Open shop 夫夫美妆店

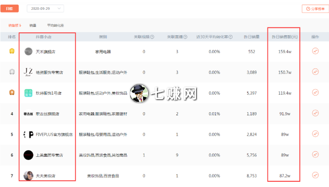point(45,176)
